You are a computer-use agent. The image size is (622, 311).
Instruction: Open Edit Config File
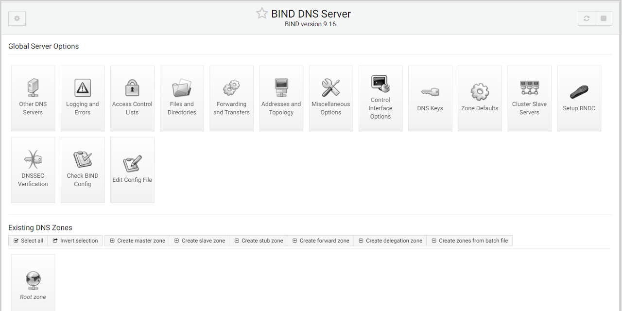pyautogui.click(x=132, y=170)
